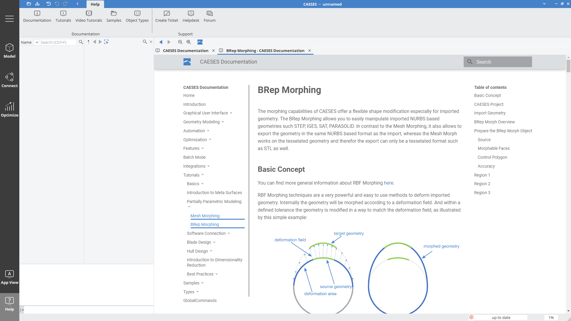Viewport: 571px width, 321px height.
Task: Expand Optimization section
Action: tap(210, 139)
